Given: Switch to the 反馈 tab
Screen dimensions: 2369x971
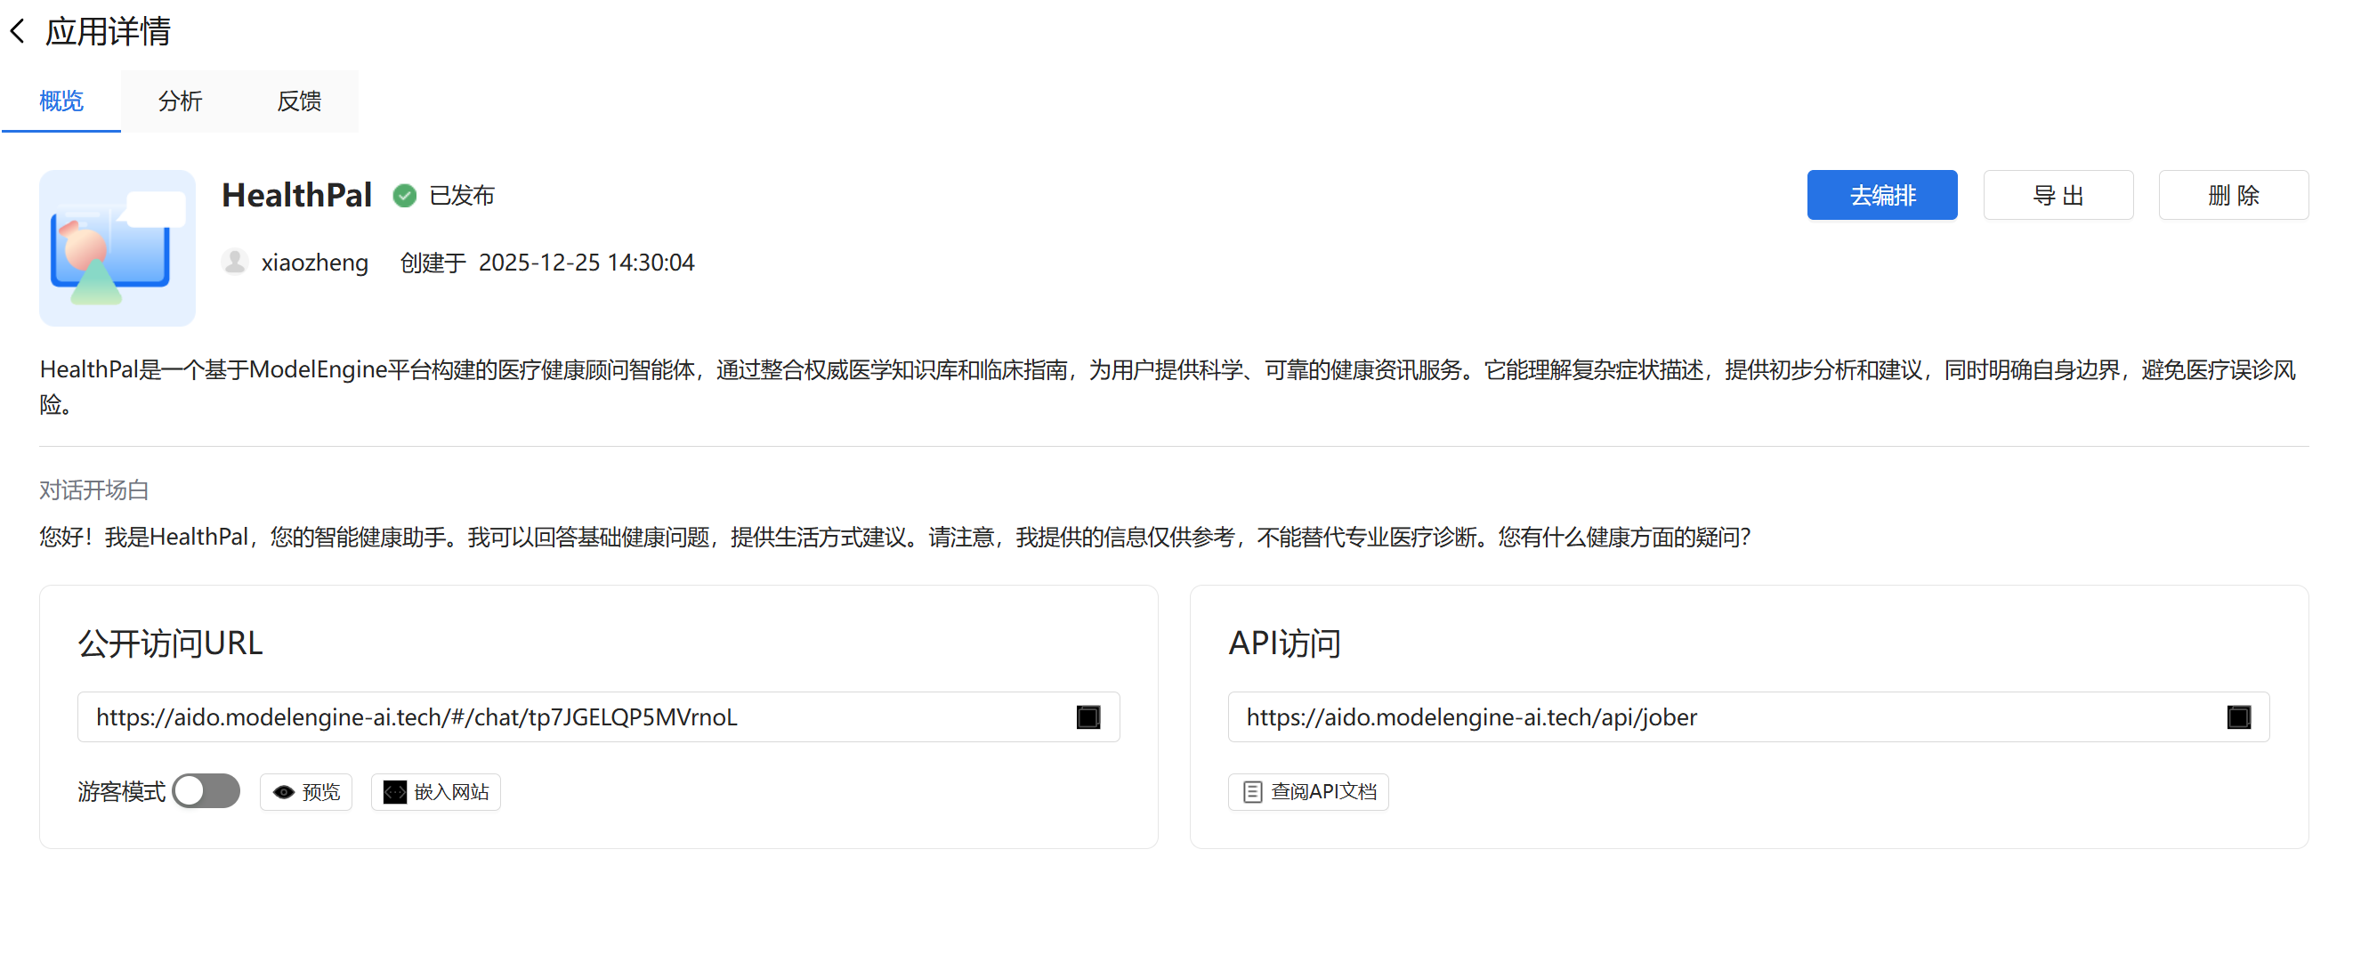Looking at the screenshot, I should coord(299,101).
